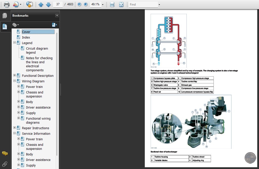Image resolution: width=259 pixels, height=169 pixels.
Task: Expand Supply under Service Information
Action: pyautogui.click(x=18, y=165)
